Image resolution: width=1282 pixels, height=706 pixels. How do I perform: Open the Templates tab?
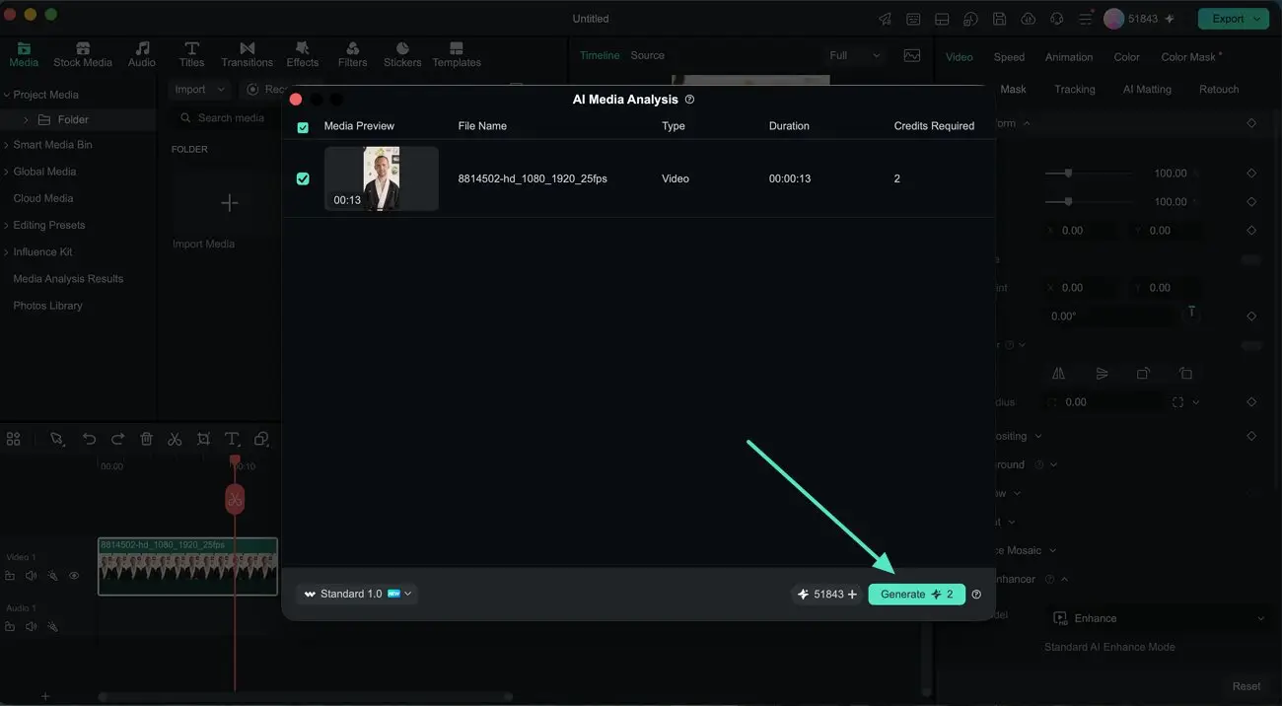[x=457, y=54]
